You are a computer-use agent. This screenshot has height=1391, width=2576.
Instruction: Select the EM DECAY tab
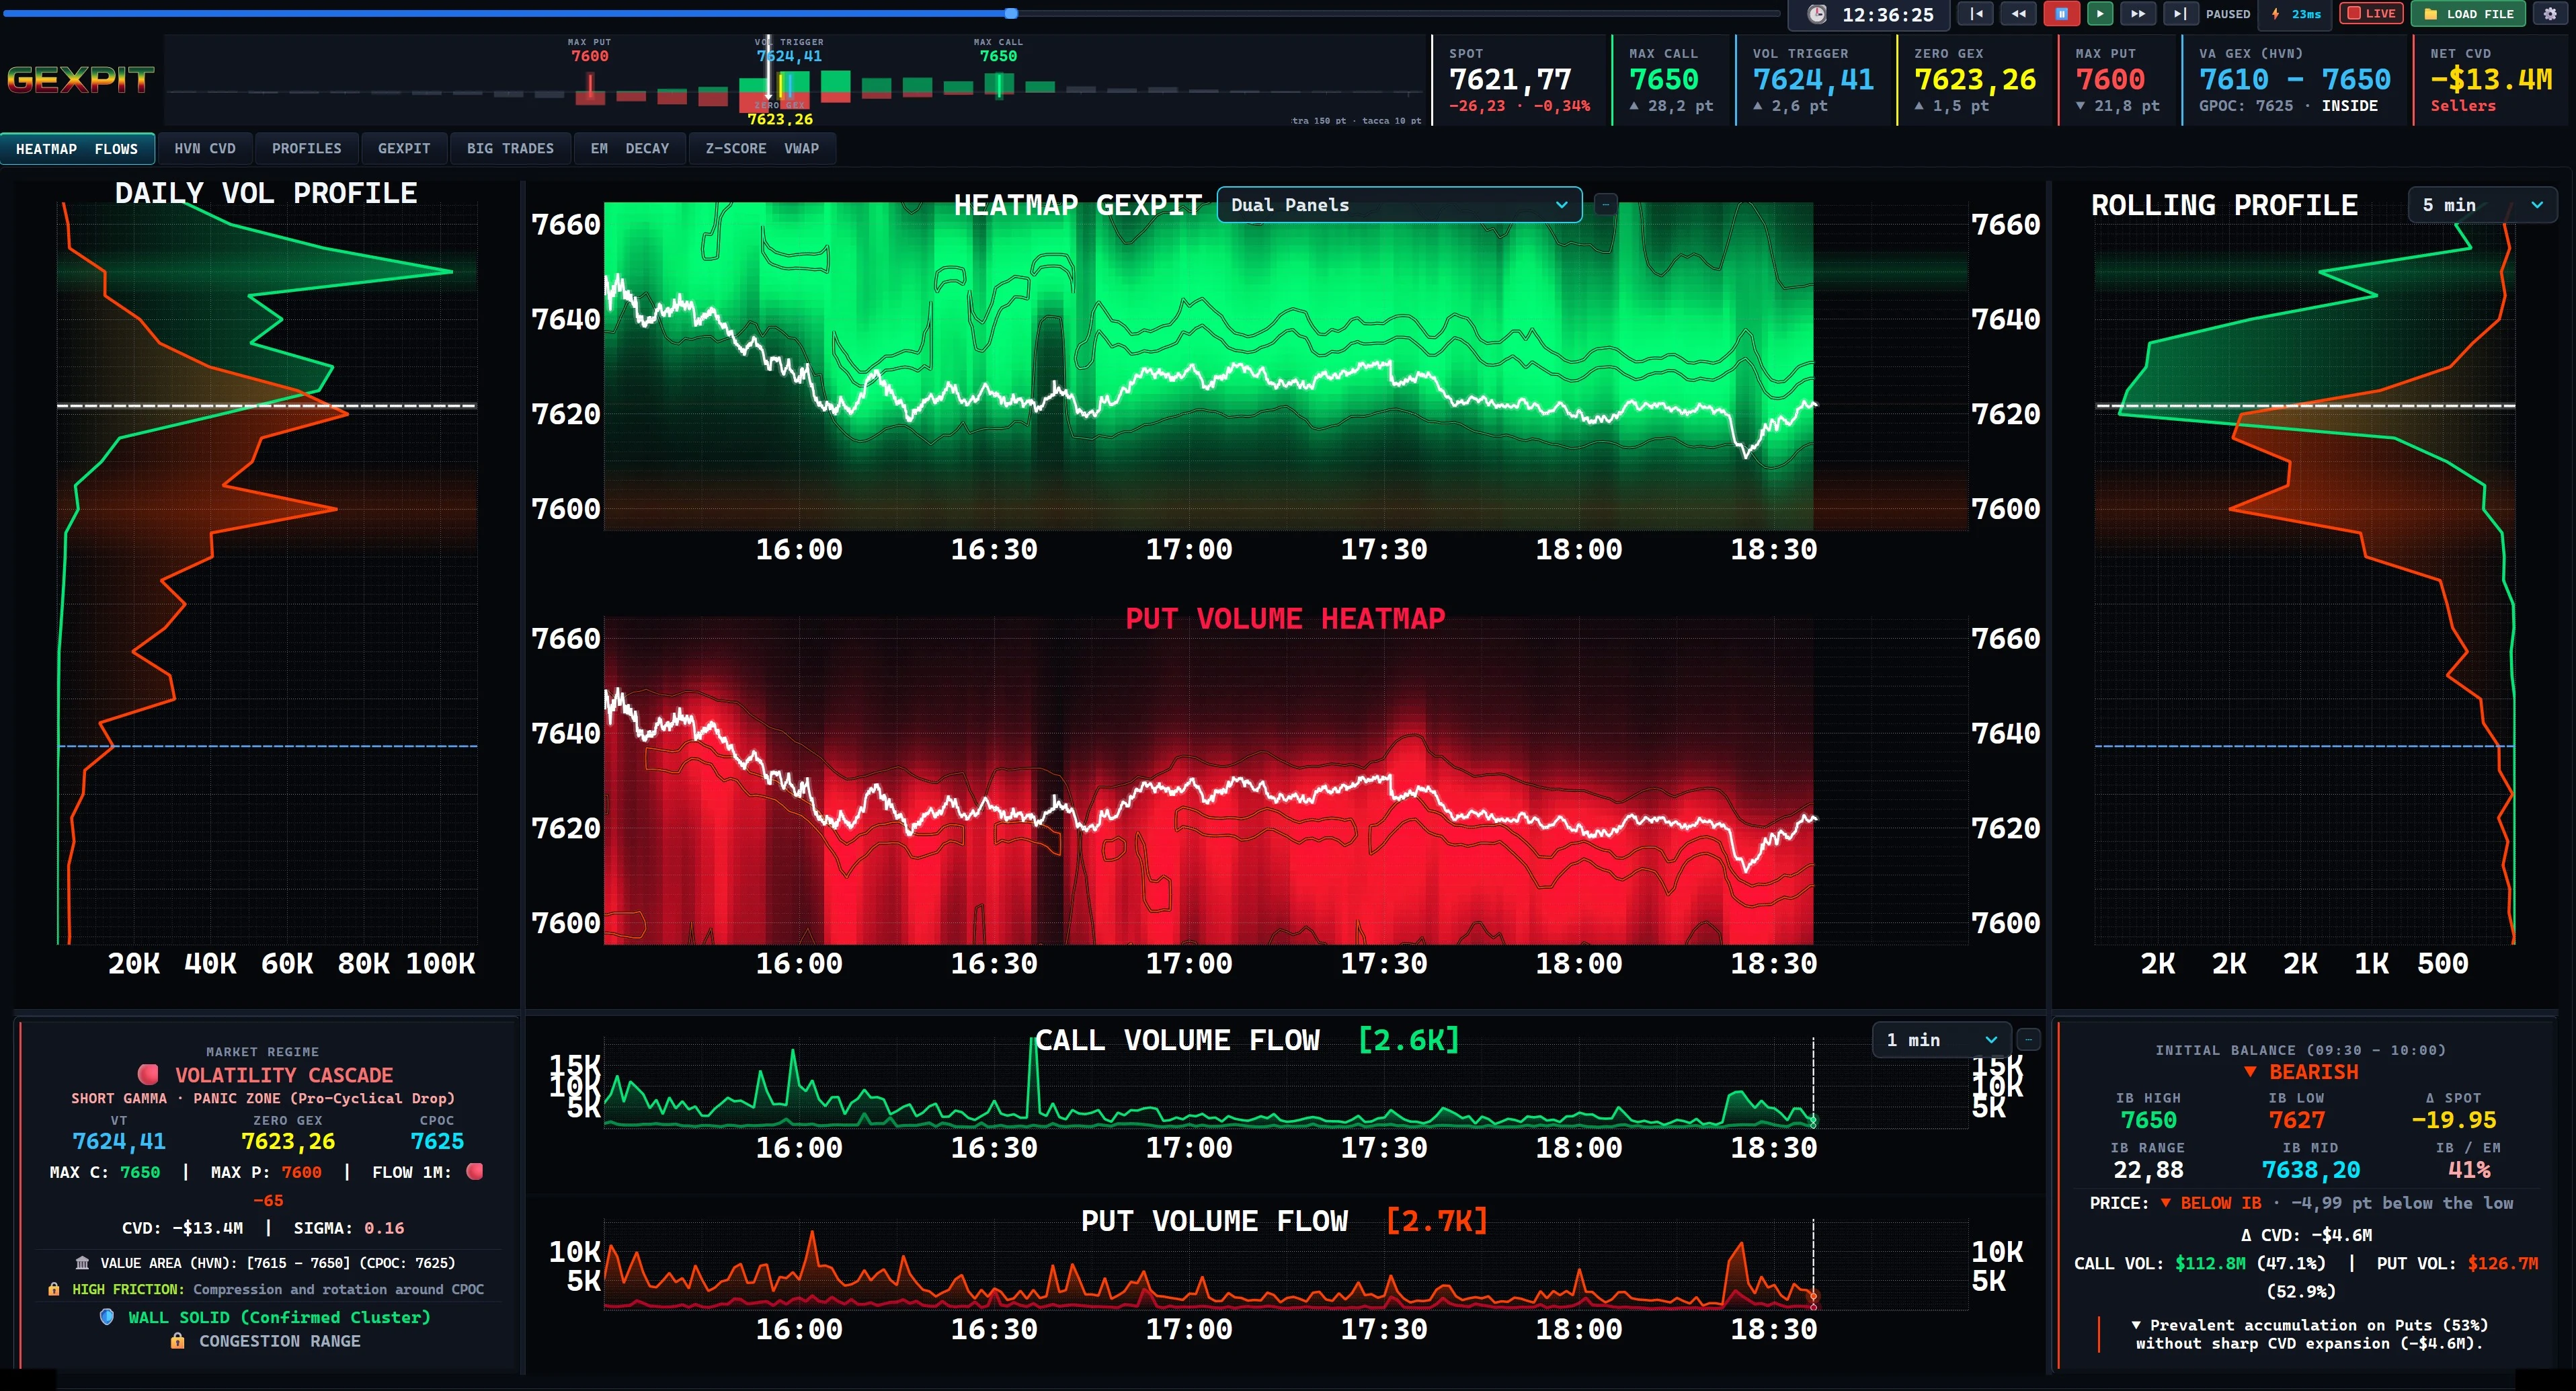630,149
